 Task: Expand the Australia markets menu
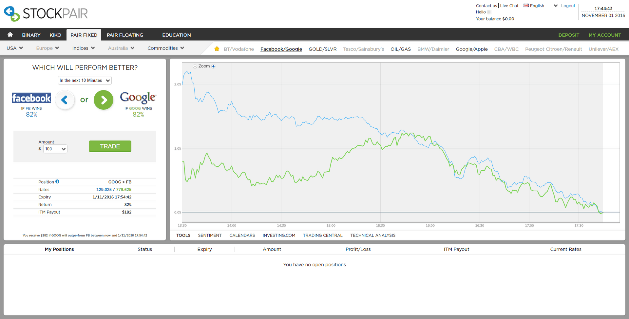121,48
